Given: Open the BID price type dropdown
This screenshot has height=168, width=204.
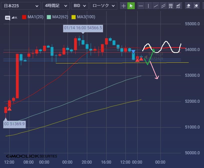Looking at the screenshot, I should click(x=80, y=6).
